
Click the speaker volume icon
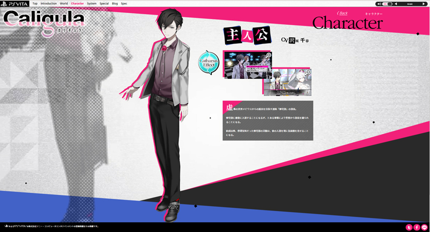click(x=379, y=4)
